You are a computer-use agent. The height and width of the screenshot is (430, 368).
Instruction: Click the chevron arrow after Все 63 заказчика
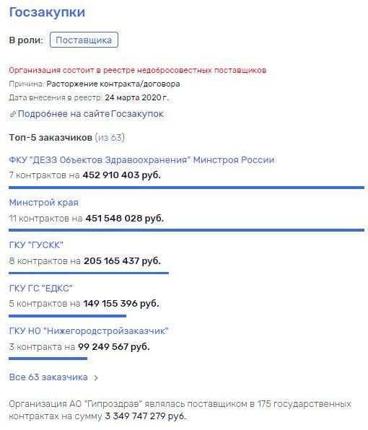96,378
